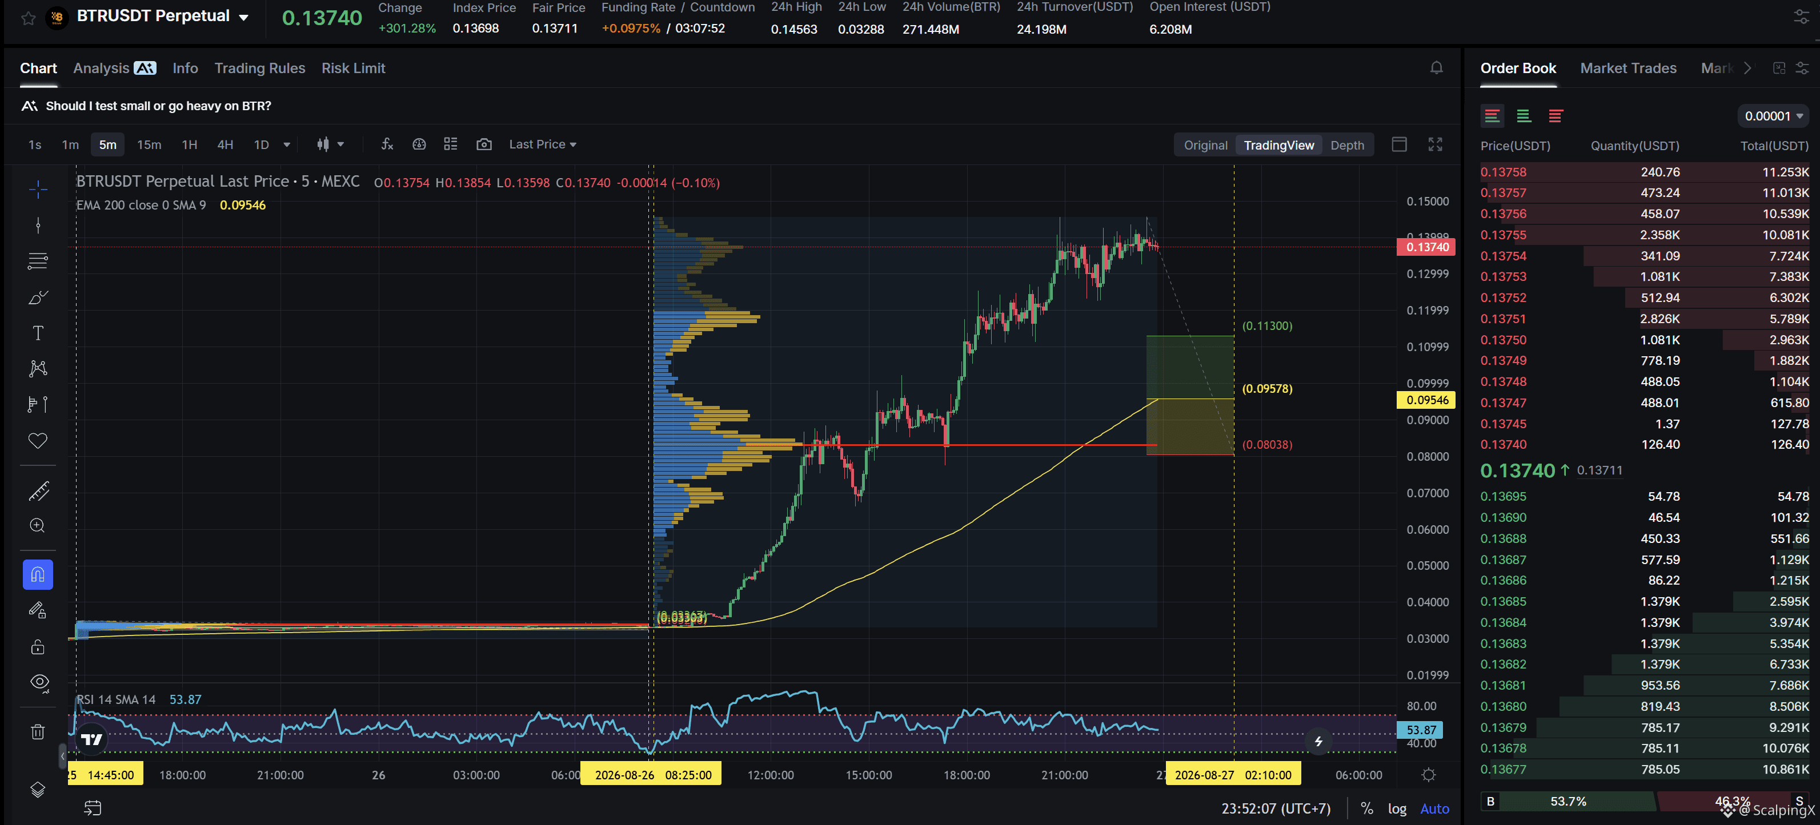Show only asks in order book
Screen dimensions: 1820x825
1556,116
